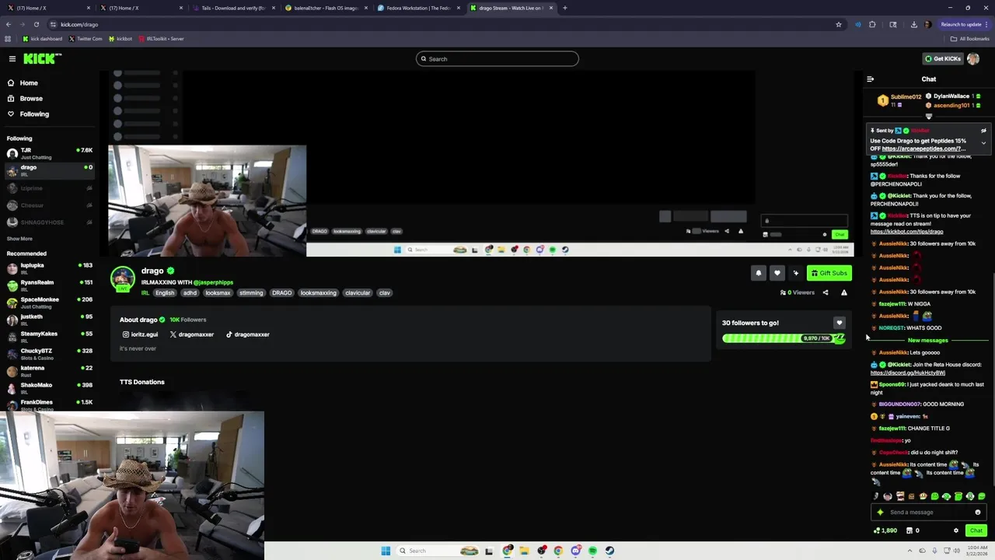Open recommended channel SteamyKakes
Screen dimensions: 995x560
click(x=49, y=337)
